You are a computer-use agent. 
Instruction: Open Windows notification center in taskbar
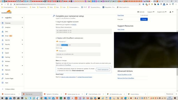[175, 98]
